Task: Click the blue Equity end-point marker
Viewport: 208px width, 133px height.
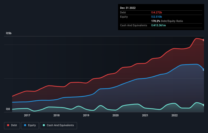Action: 204,70
